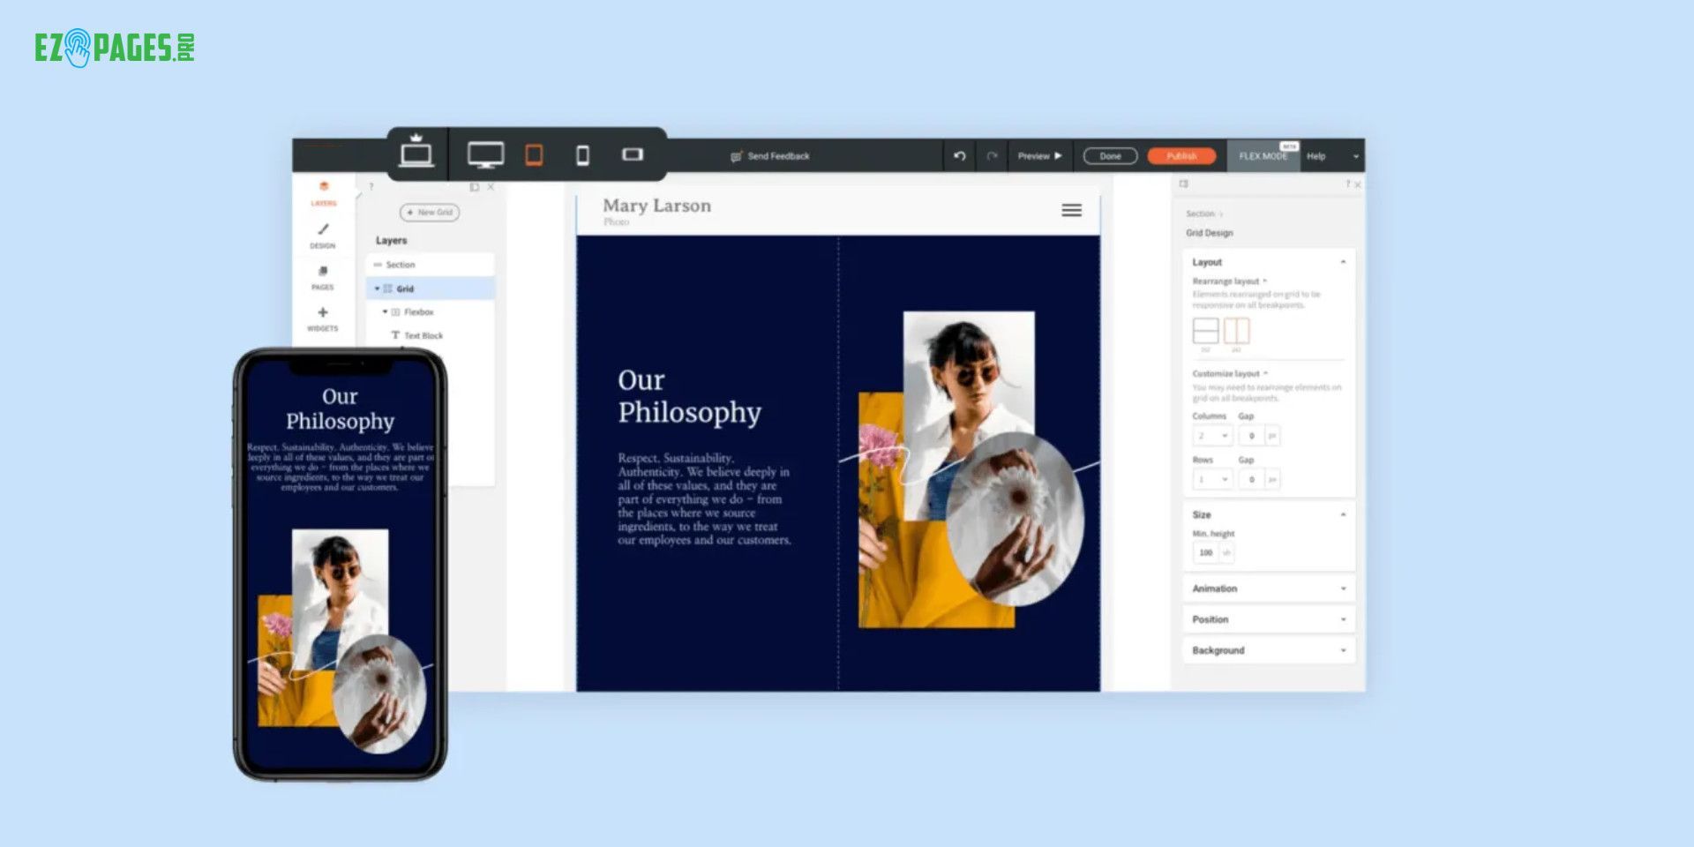Click the EZ Pages Pro logo
Image resolution: width=1694 pixels, height=847 pixels.
[x=115, y=48]
